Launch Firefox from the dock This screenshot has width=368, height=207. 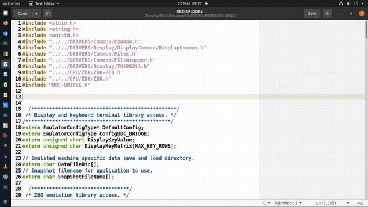click(x=6, y=23)
